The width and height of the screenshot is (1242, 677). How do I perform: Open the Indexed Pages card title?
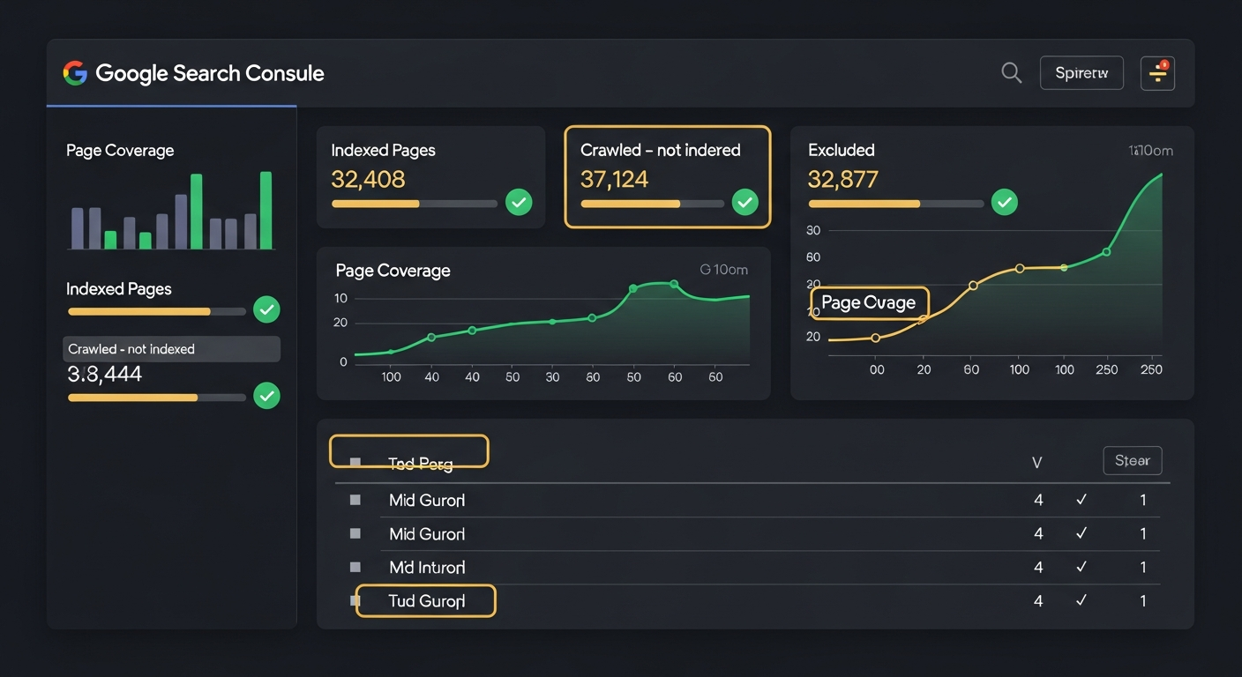click(x=383, y=151)
